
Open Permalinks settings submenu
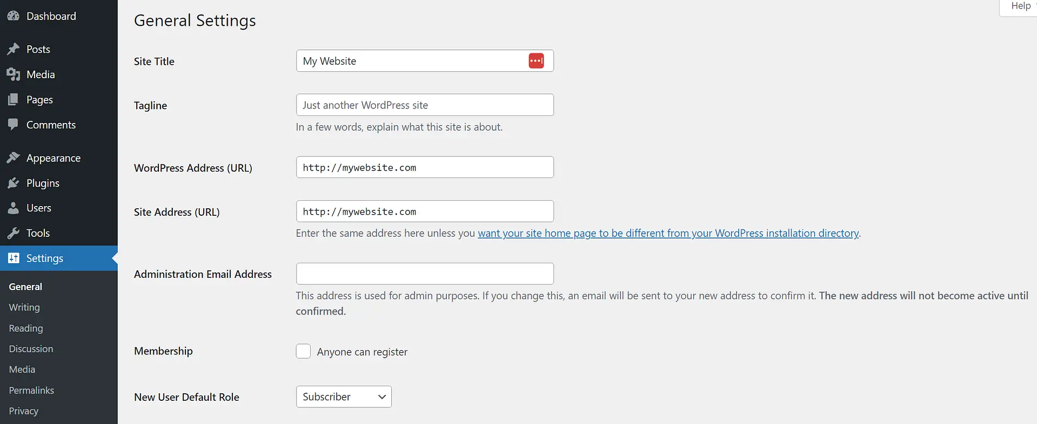click(x=31, y=390)
